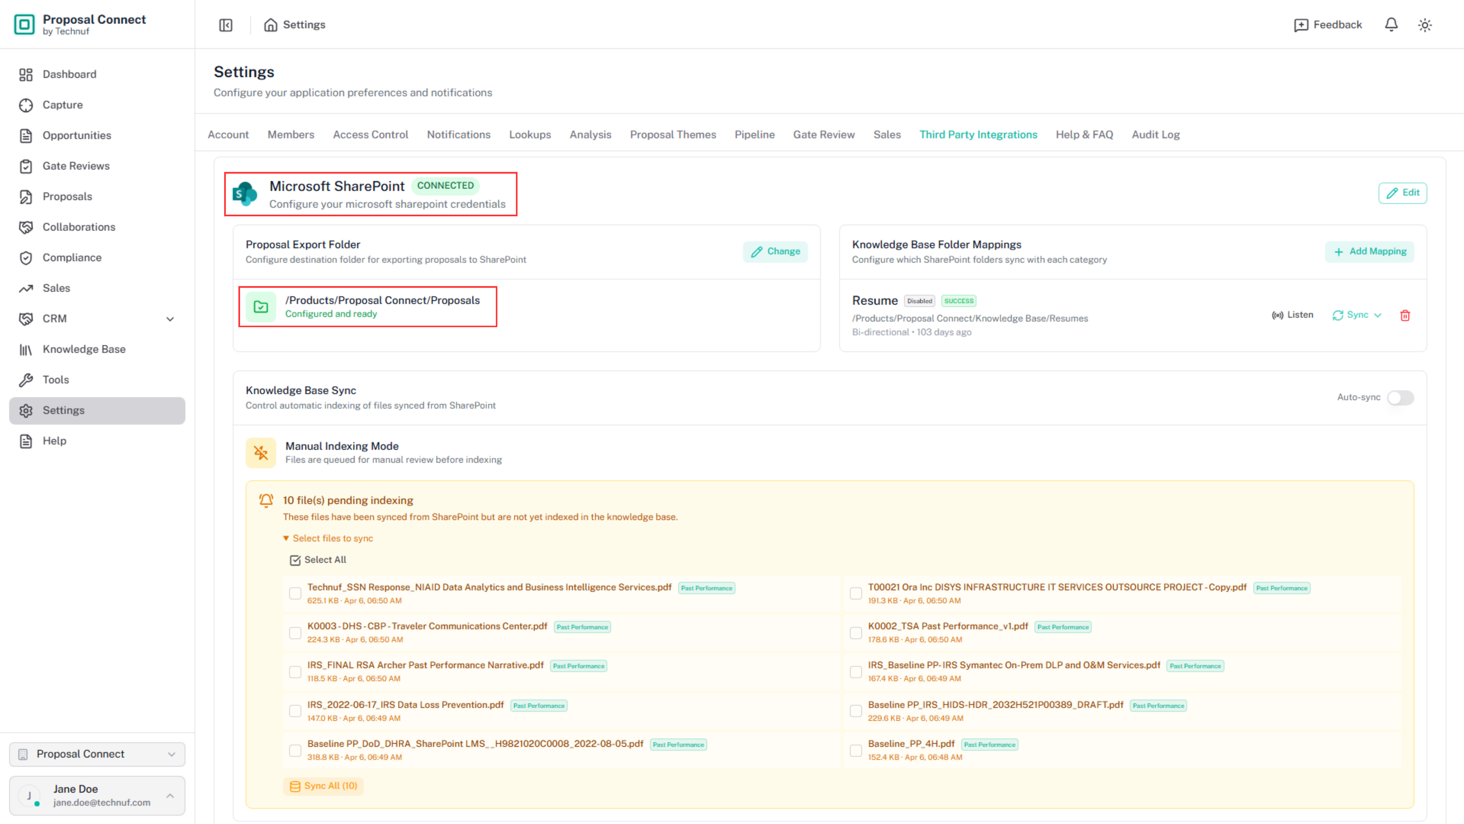Open the Proposal Connect workspace dropdown
Screen dimensions: 1464x824
[96, 754]
